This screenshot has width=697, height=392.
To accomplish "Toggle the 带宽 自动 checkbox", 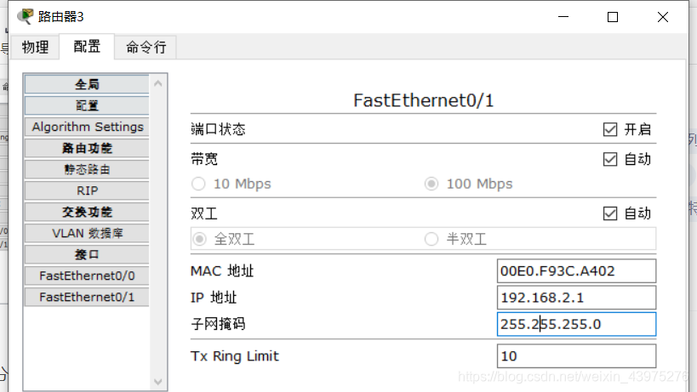I will pos(610,159).
